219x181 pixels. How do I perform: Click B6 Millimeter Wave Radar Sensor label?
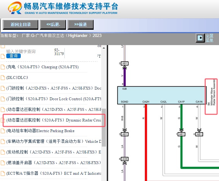(x=211, y=93)
